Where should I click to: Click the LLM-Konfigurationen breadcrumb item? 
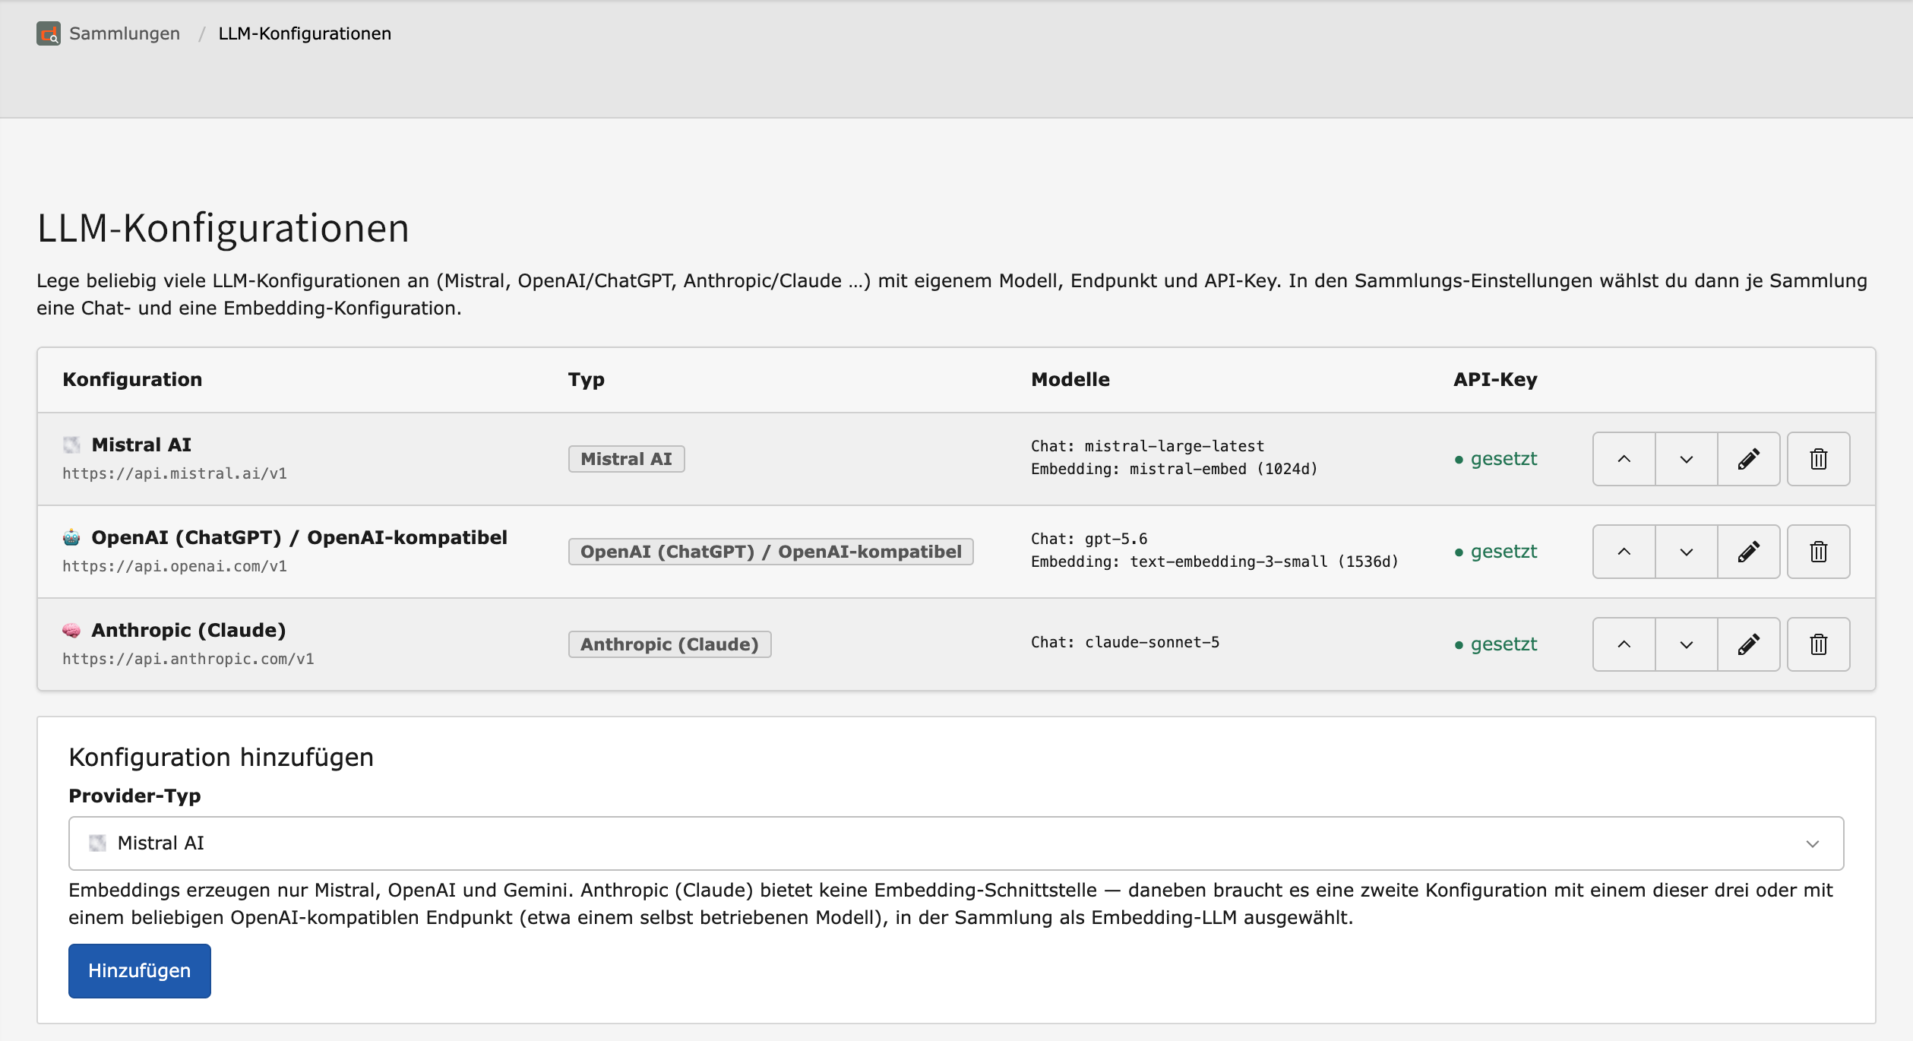pos(305,33)
